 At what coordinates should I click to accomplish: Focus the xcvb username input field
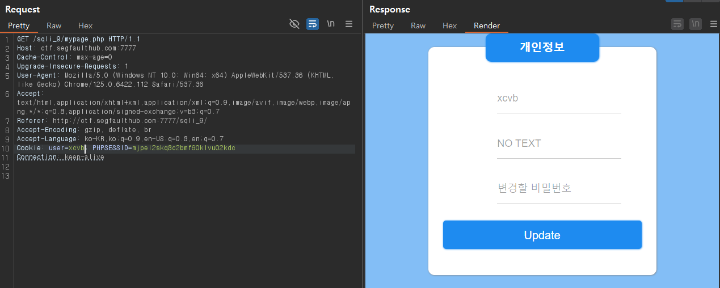tap(559, 99)
